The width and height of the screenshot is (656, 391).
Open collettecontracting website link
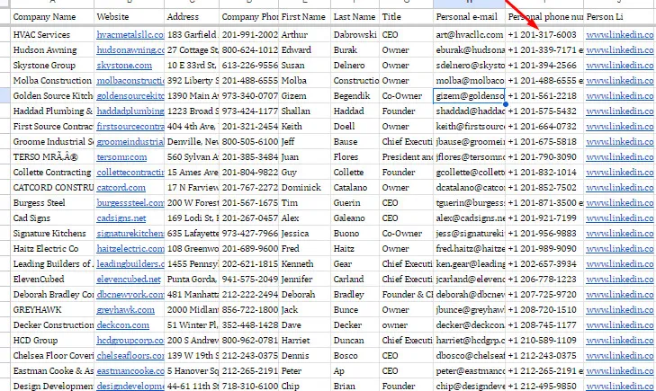130,173
